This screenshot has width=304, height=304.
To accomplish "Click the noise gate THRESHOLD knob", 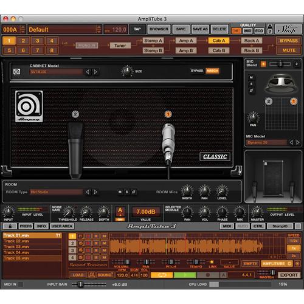I will [x=69, y=212].
